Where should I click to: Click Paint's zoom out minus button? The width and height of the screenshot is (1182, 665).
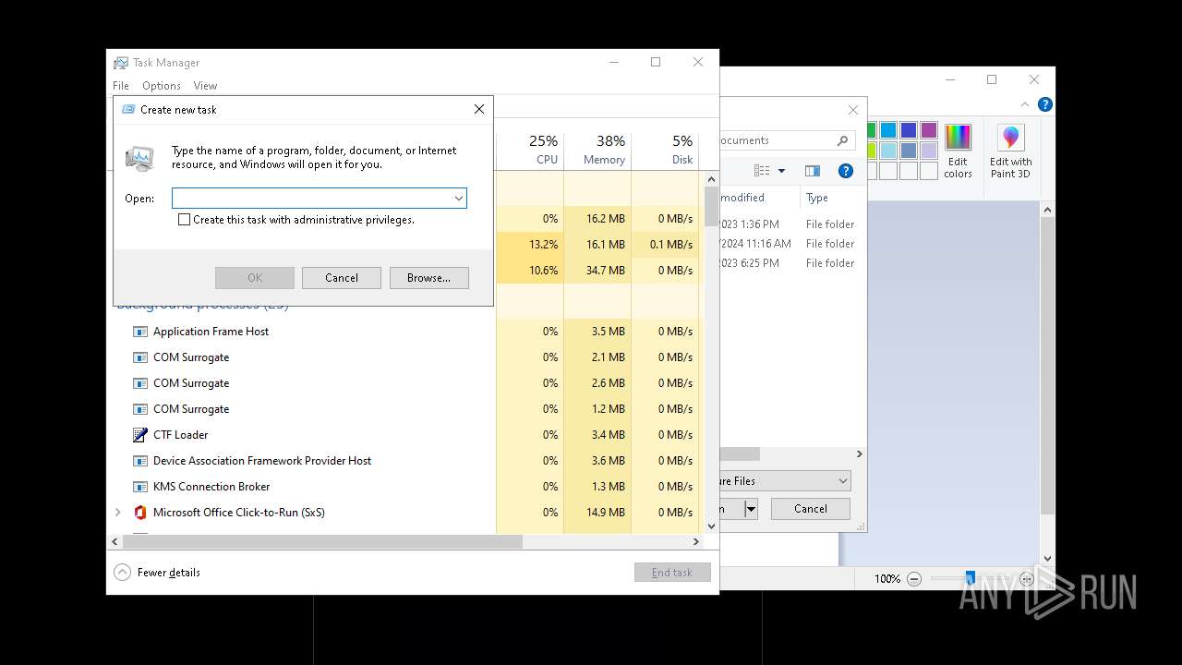(914, 579)
